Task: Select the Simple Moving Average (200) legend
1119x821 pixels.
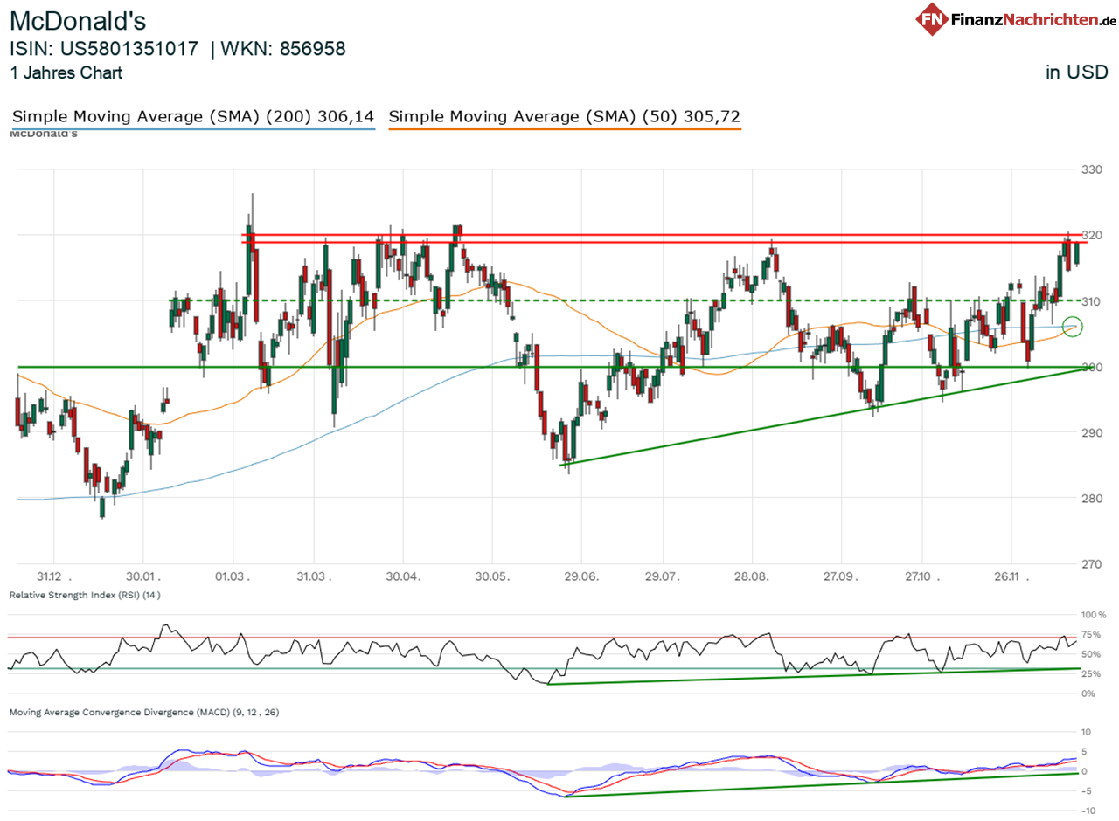Action: [x=192, y=116]
